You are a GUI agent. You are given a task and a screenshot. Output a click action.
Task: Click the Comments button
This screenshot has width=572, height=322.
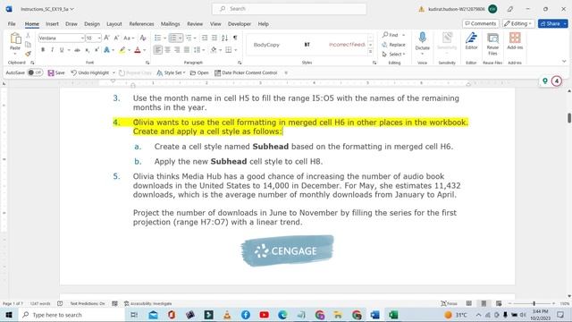click(481, 23)
